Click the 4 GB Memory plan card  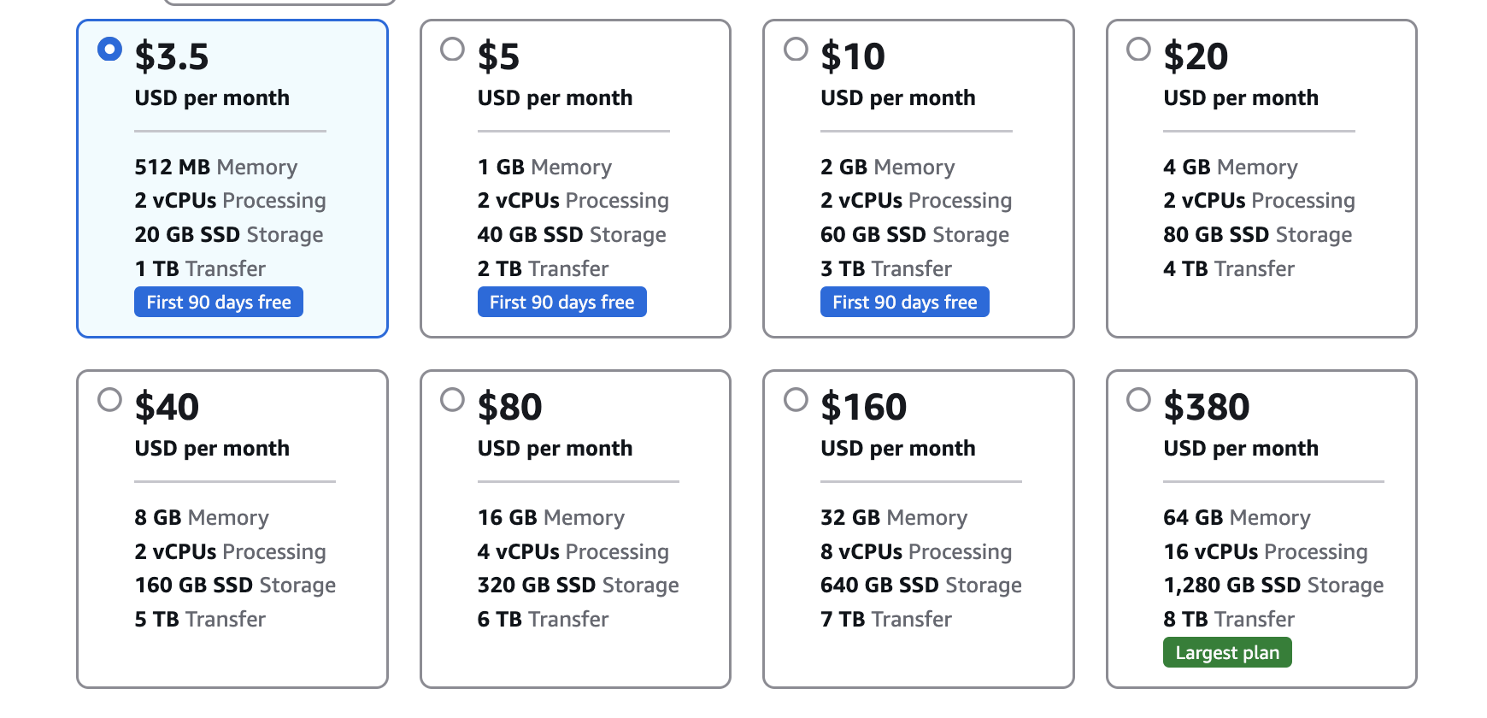[1261, 179]
